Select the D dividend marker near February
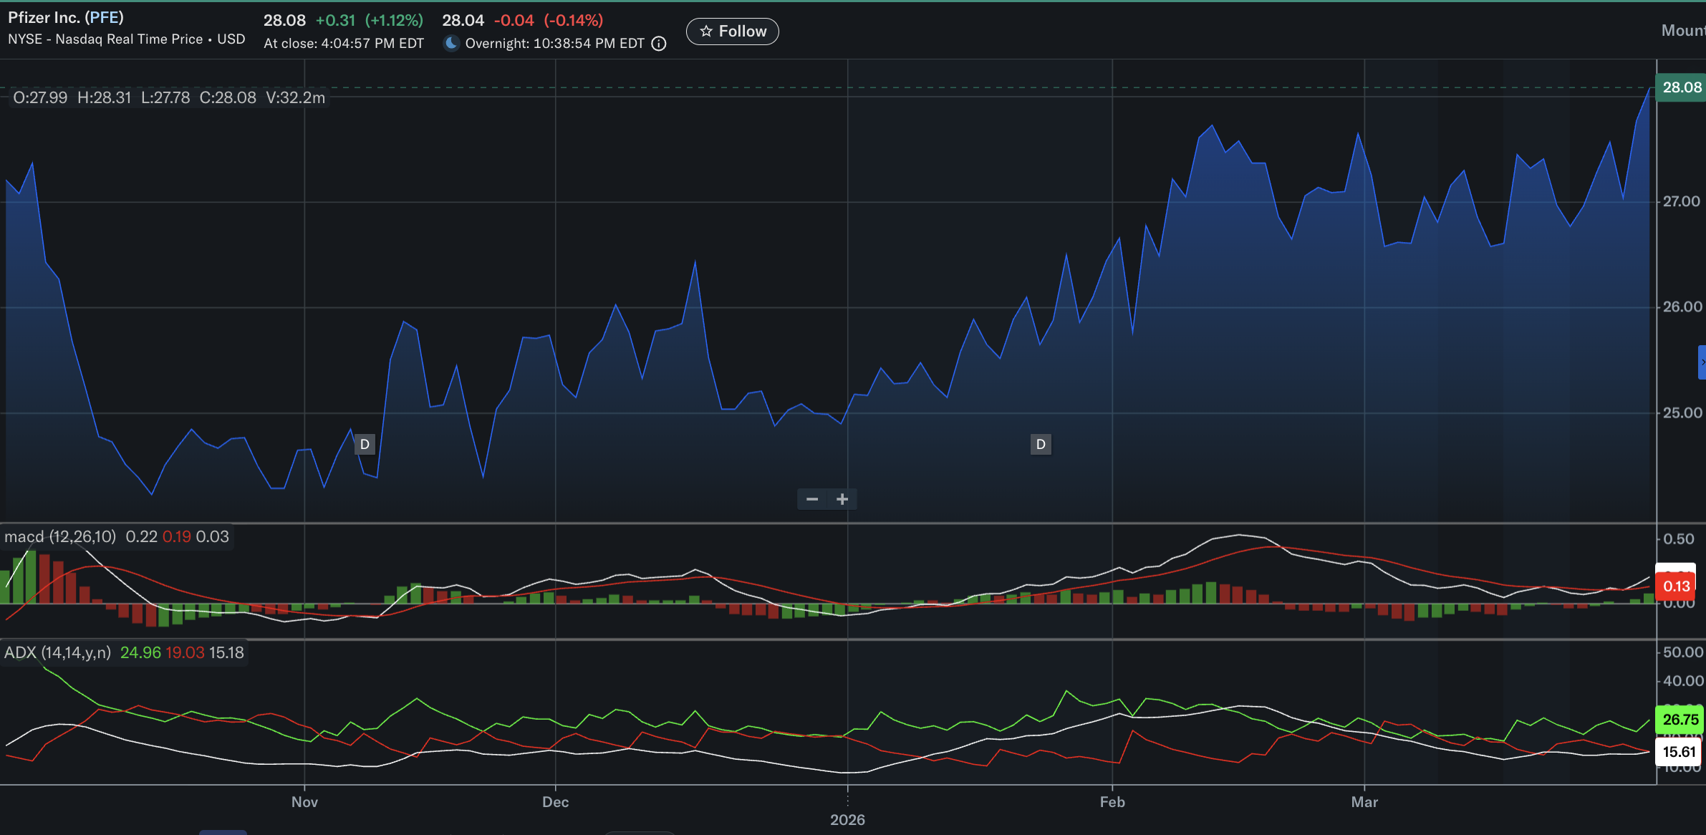The height and width of the screenshot is (835, 1706). tap(1041, 444)
